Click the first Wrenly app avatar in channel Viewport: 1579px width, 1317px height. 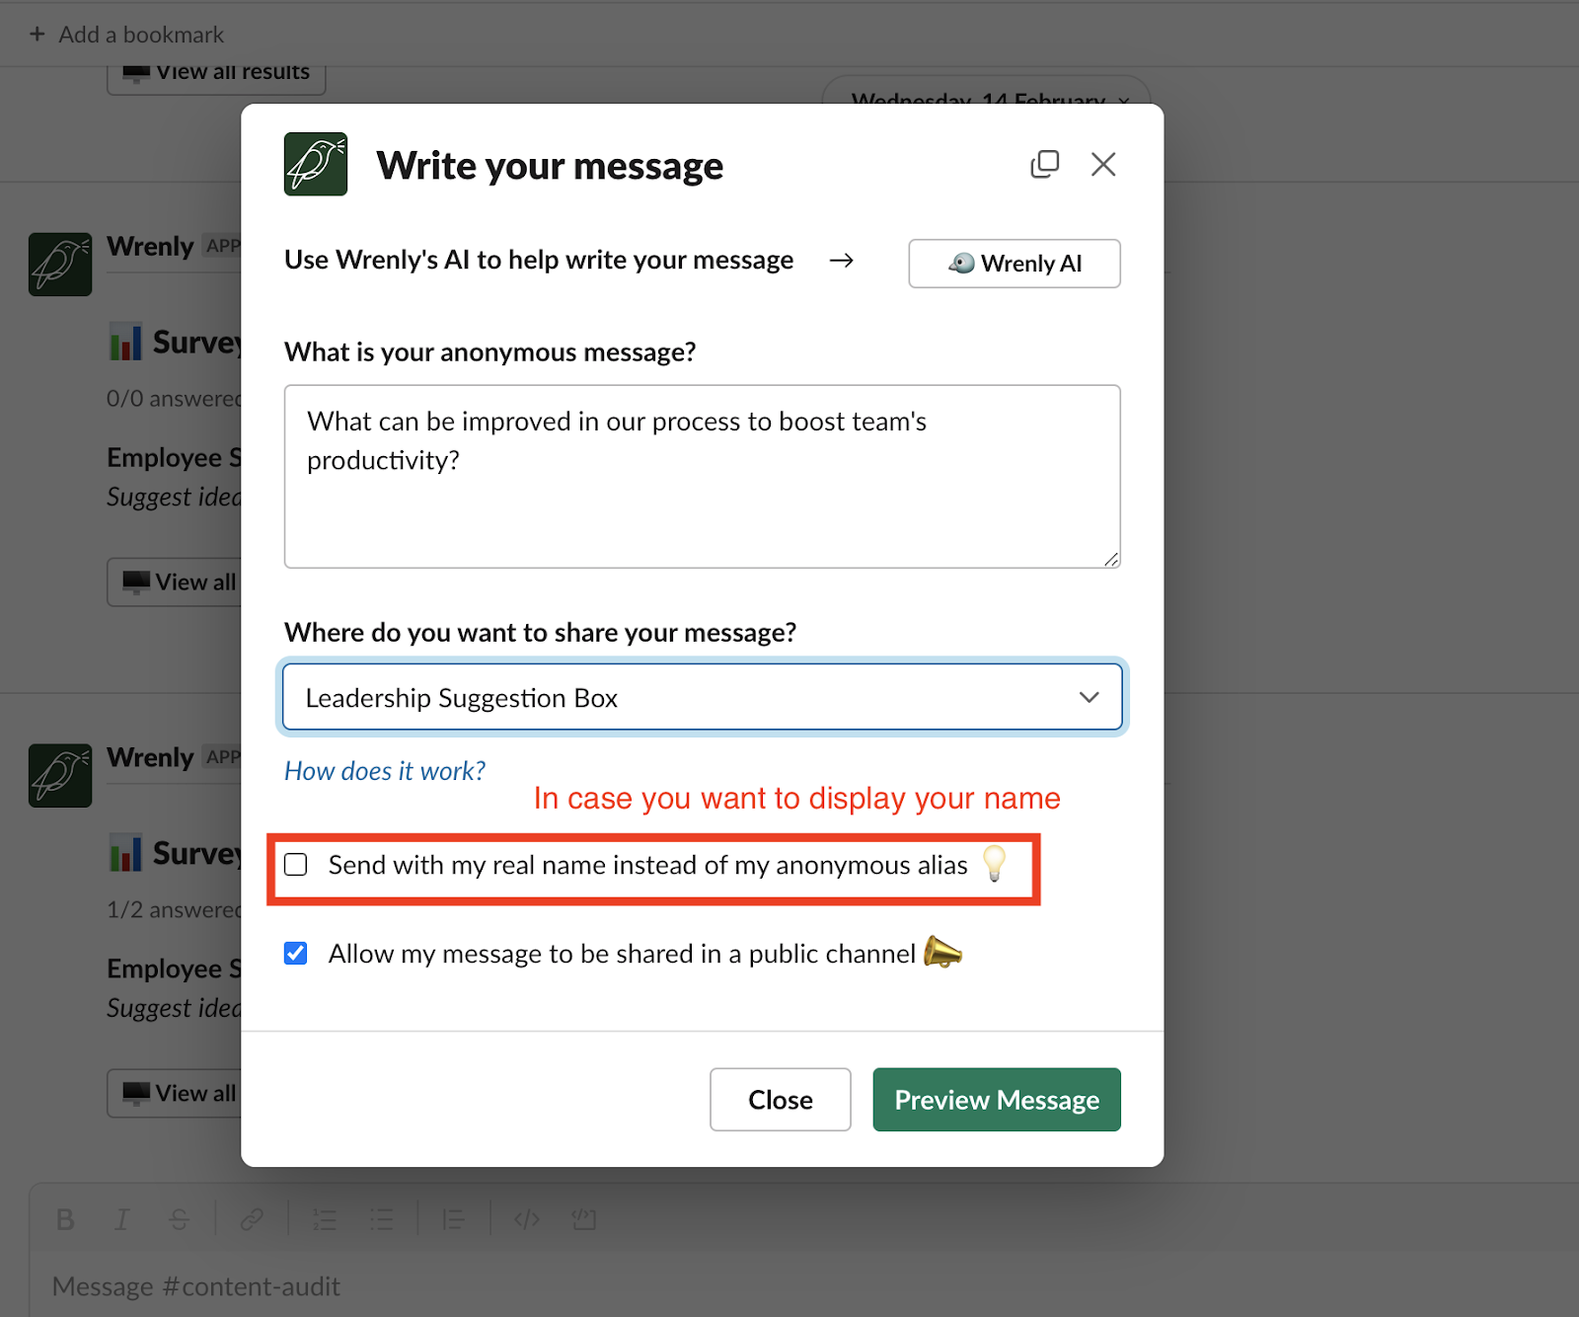click(x=60, y=265)
